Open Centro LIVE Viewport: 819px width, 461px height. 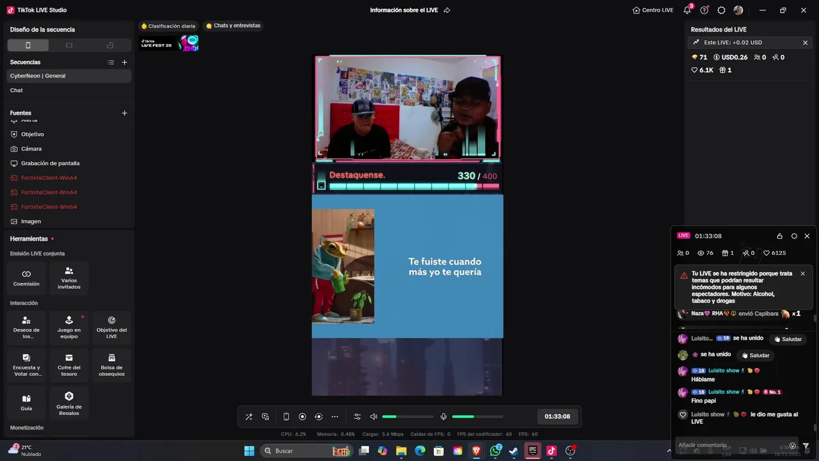click(x=653, y=10)
